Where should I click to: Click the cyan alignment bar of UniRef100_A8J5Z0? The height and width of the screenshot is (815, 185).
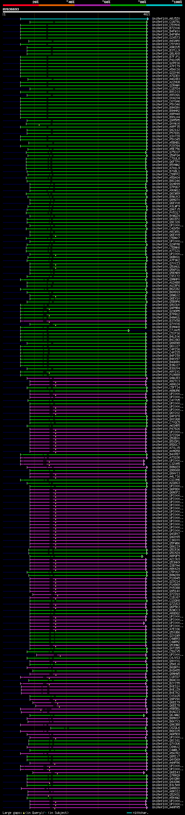84,19
